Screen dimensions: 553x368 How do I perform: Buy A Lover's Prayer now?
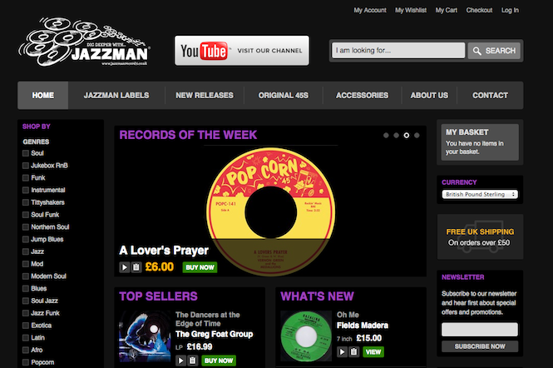[x=200, y=267]
